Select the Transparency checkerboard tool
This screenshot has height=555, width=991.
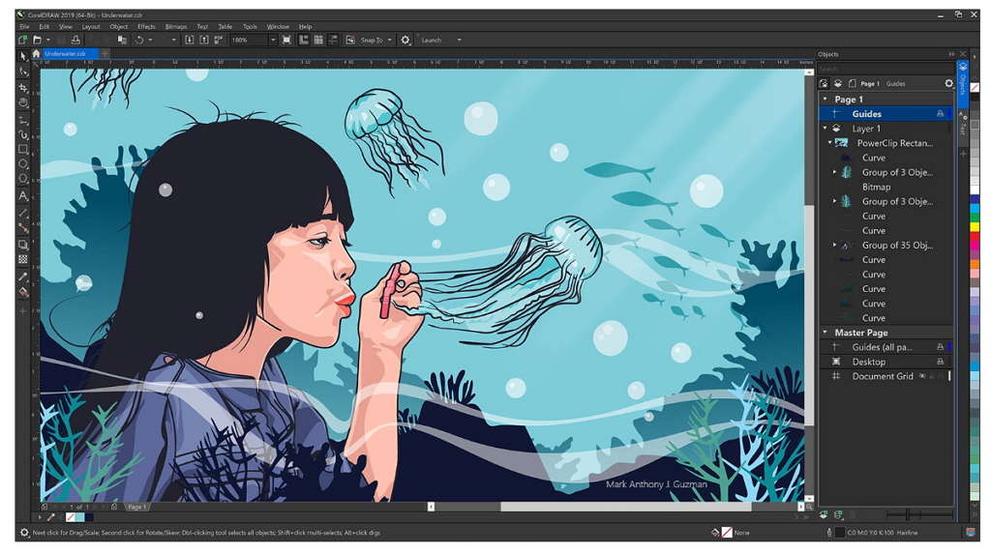23,259
